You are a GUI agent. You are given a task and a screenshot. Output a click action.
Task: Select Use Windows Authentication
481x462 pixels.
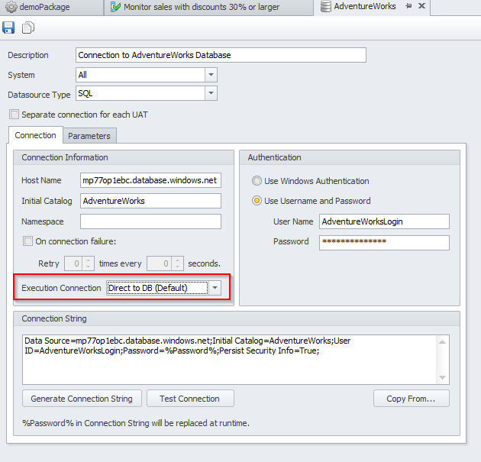257,181
